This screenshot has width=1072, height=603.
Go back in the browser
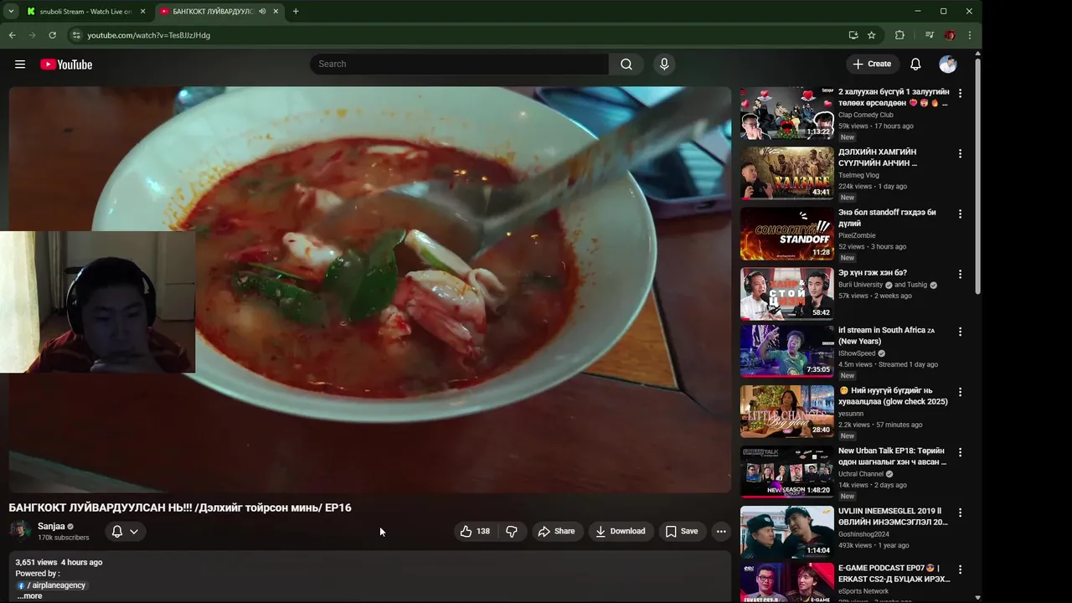[12, 35]
